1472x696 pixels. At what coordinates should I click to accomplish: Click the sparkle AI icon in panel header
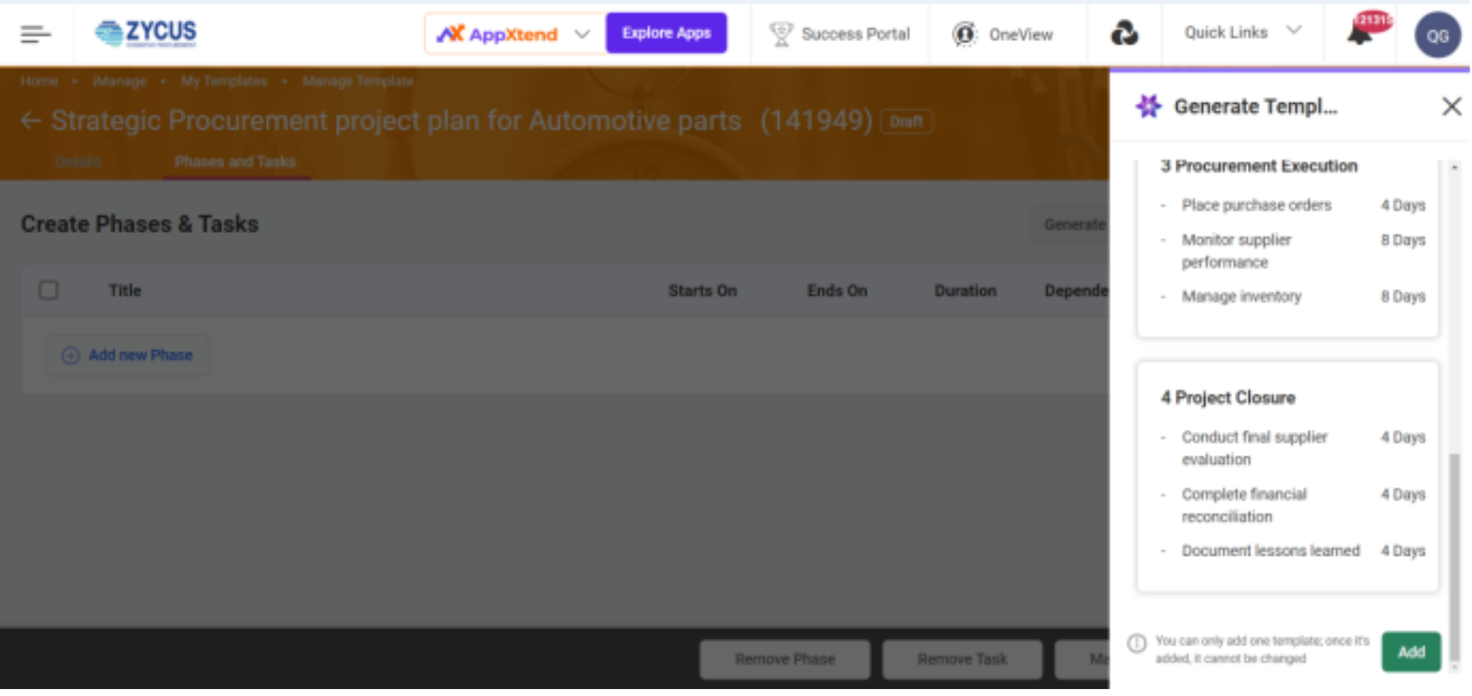(1149, 106)
